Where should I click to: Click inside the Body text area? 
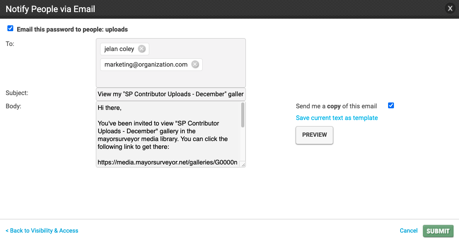point(168,134)
